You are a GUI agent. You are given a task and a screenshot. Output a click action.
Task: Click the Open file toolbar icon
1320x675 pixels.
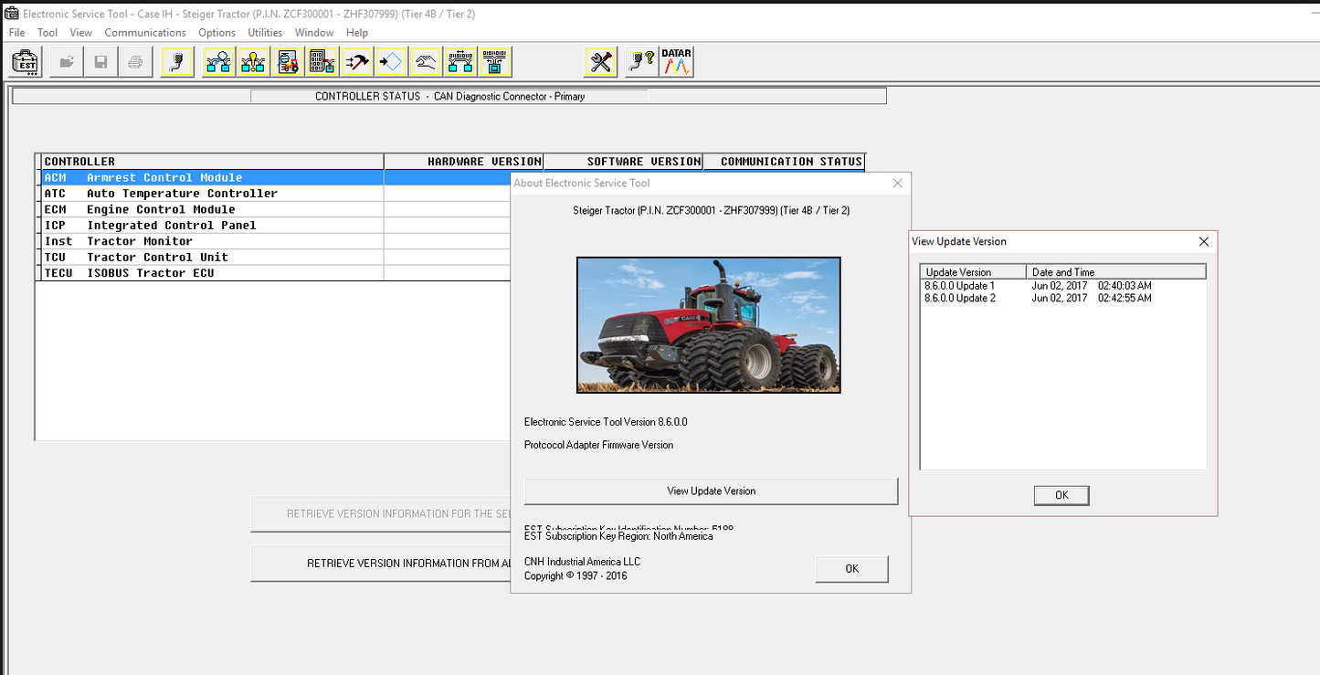point(66,61)
